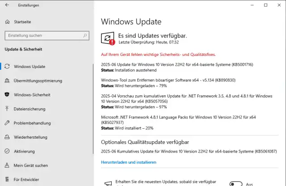Screen dimensions: 286x186
Task: Click Optionales Qualitätsupdate verfügbar heading
Action: click(145, 142)
